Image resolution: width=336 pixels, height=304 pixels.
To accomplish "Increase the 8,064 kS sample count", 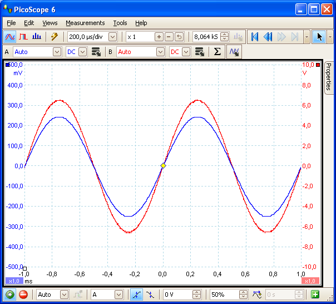I will click(x=224, y=35).
